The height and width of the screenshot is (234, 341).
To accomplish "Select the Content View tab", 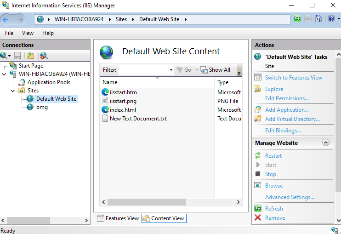I will 164,218.
